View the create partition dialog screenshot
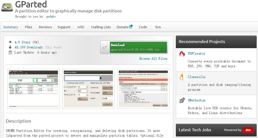Screen dimensions: 258x138 tap(88, 89)
